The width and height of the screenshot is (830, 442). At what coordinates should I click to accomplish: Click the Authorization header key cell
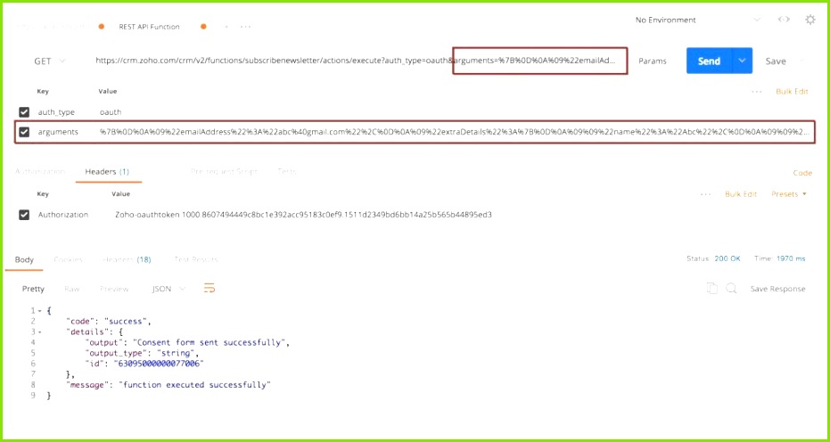(x=63, y=215)
